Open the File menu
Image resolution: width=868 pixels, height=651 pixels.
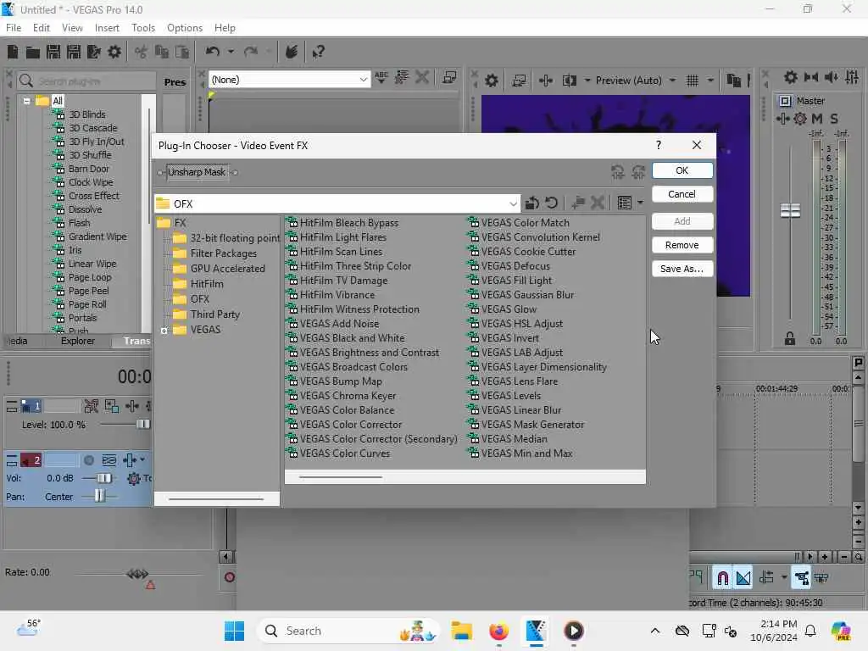(x=14, y=28)
